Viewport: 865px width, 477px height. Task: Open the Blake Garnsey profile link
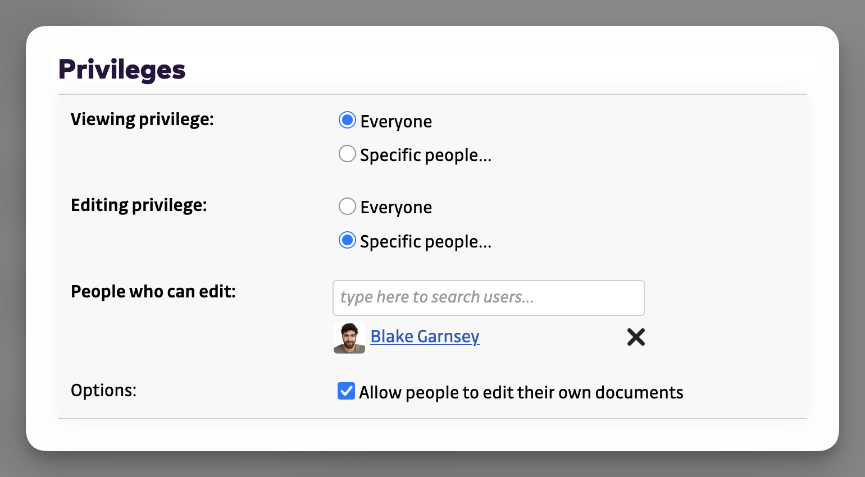425,336
